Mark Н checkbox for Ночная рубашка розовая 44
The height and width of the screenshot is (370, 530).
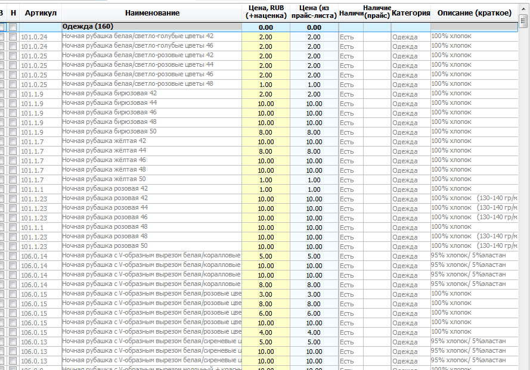click(13, 208)
